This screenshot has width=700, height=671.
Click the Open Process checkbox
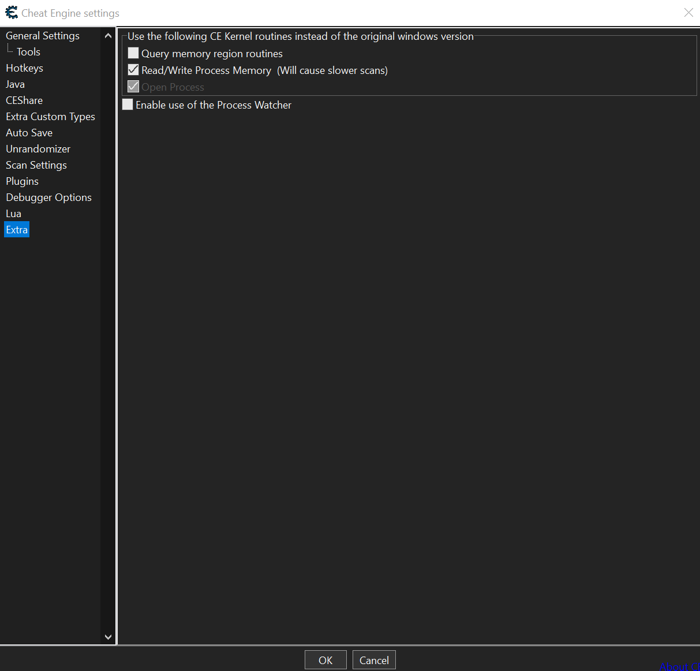click(x=133, y=87)
